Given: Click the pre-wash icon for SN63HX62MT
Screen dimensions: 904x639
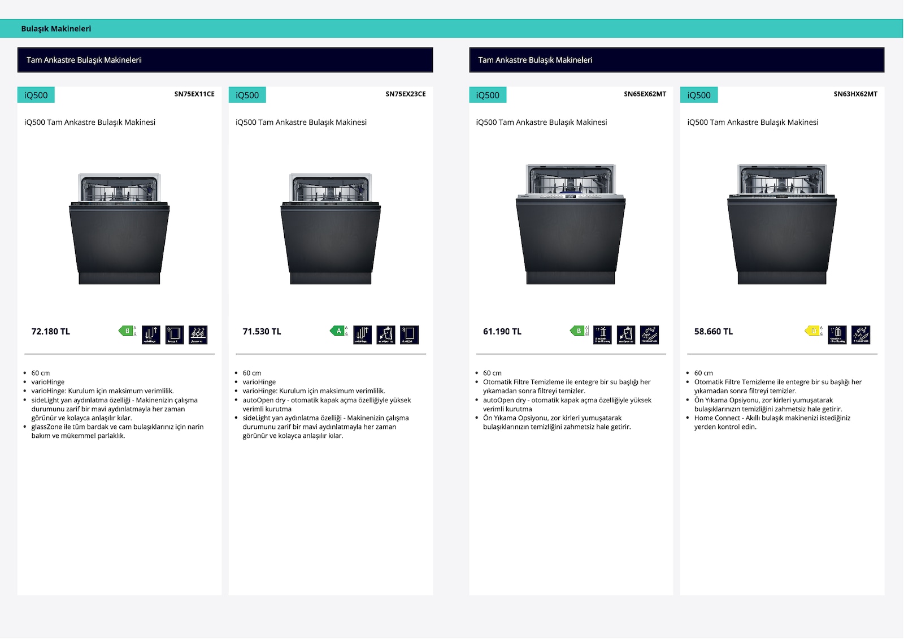Looking at the screenshot, I should pyautogui.click(x=860, y=334).
